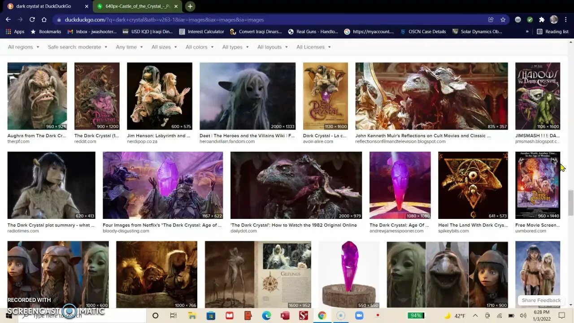Open Safe search: moderate dropdown

tap(78, 47)
